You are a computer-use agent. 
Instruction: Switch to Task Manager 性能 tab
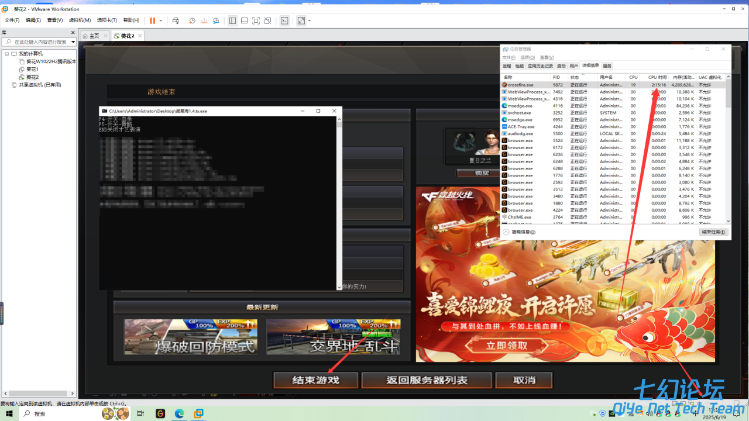(519, 66)
